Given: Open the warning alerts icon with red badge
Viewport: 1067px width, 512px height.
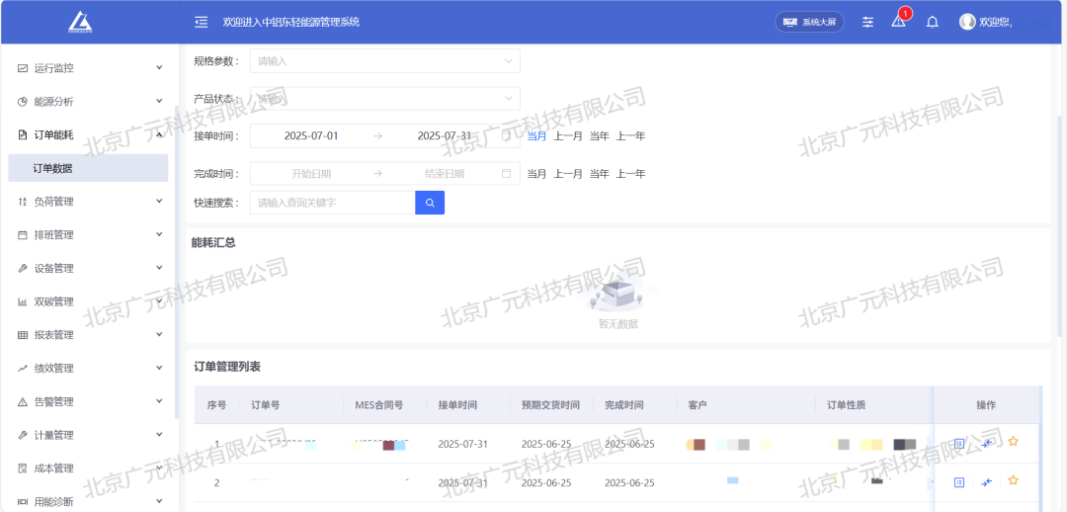Looking at the screenshot, I should tap(899, 21).
